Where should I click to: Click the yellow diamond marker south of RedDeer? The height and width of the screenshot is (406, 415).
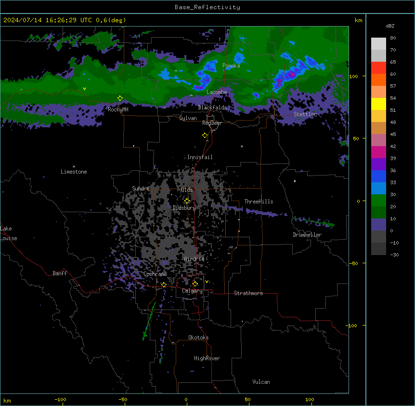click(x=205, y=135)
